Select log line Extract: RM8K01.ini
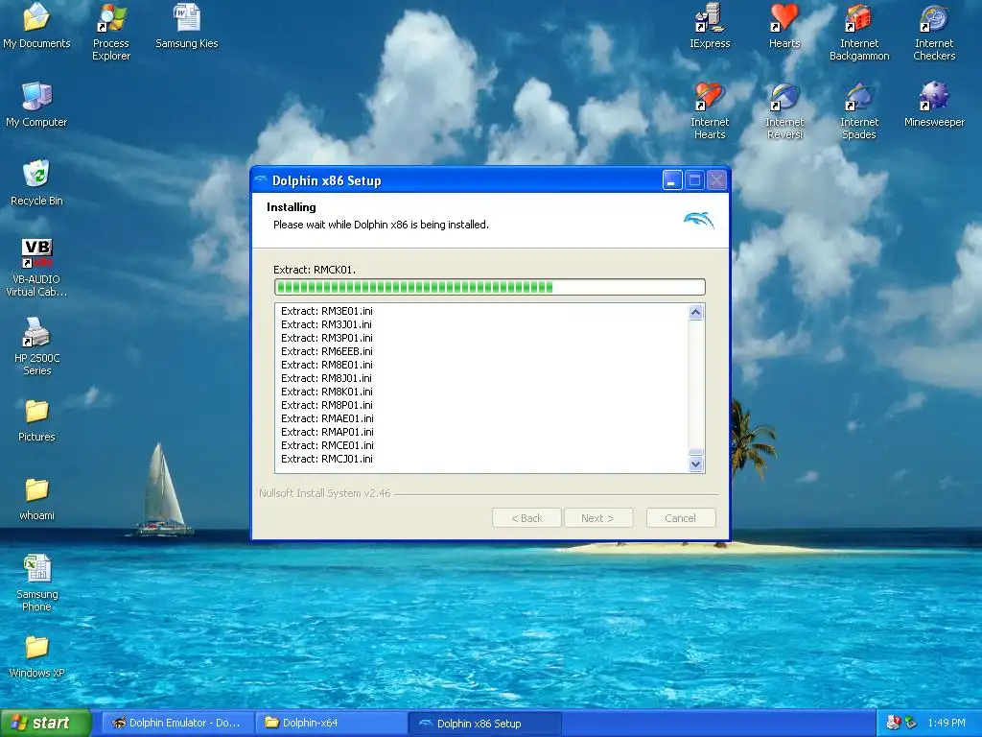The width and height of the screenshot is (982, 737). pyautogui.click(x=327, y=392)
